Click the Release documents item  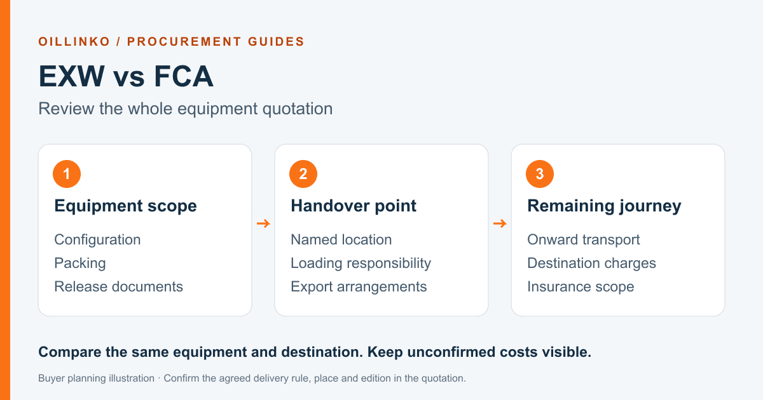coord(118,286)
